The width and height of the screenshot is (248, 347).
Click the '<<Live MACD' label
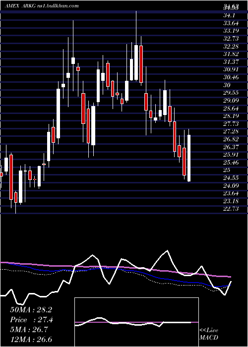(x=209, y=334)
